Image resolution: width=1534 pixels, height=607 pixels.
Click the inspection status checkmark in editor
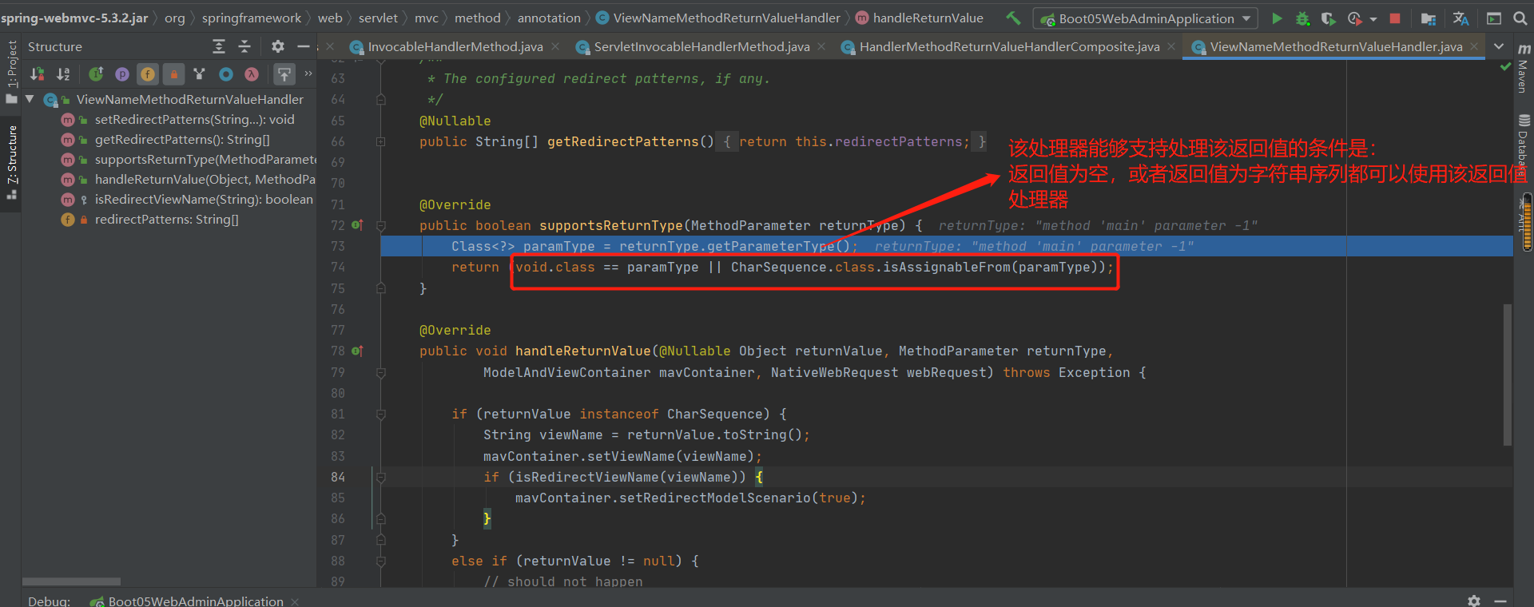[x=1506, y=67]
